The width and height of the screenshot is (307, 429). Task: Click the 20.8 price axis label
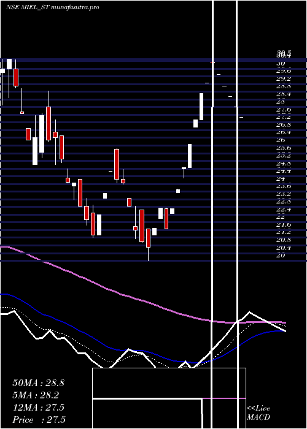284,240
